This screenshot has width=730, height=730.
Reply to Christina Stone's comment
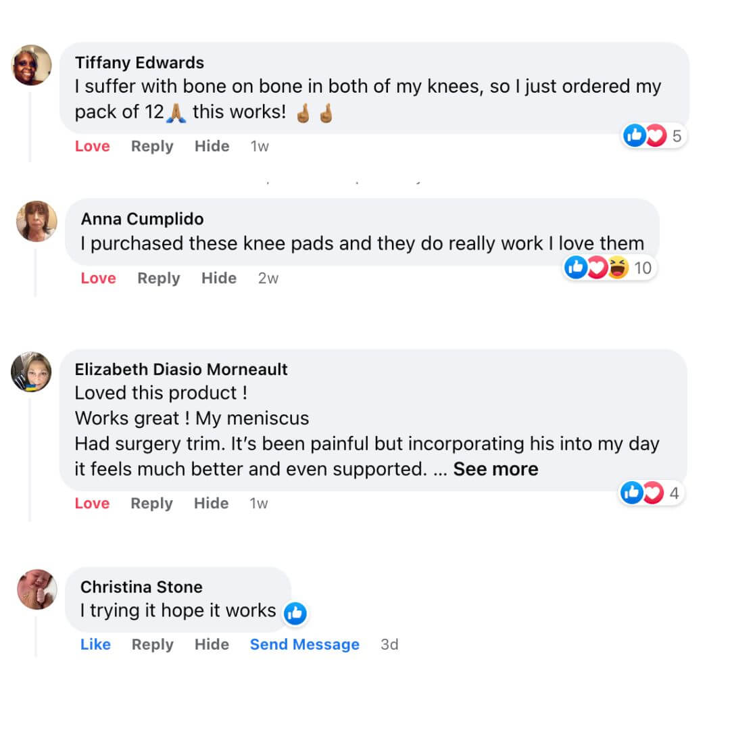click(152, 644)
